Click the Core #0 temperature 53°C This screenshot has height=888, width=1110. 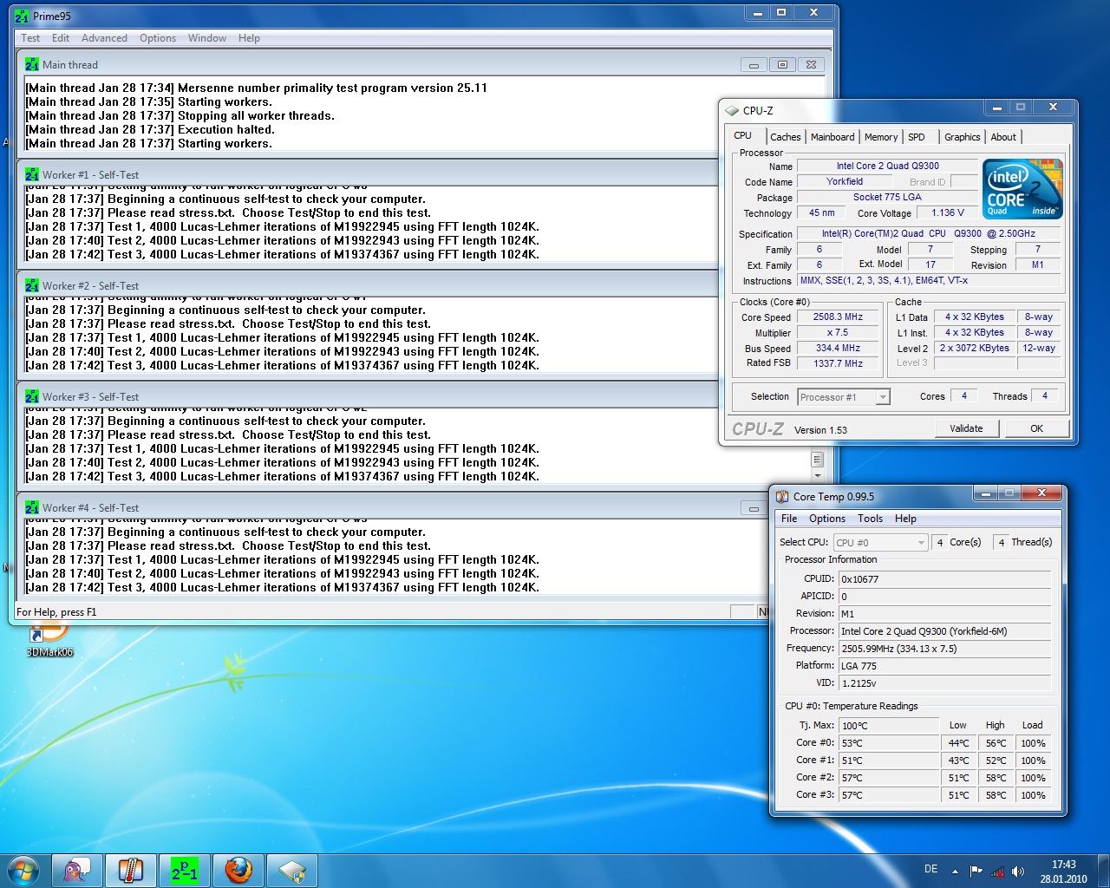889,743
